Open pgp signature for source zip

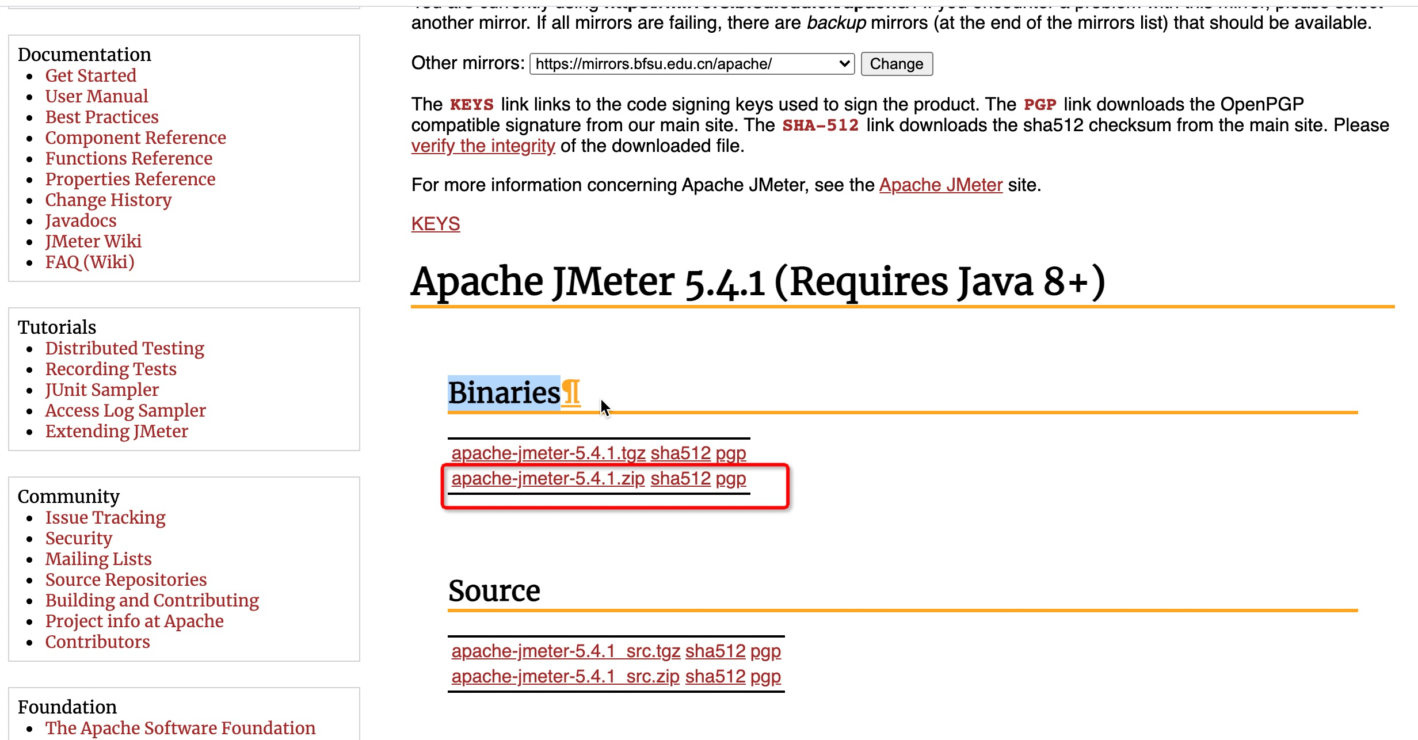point(765,677)
